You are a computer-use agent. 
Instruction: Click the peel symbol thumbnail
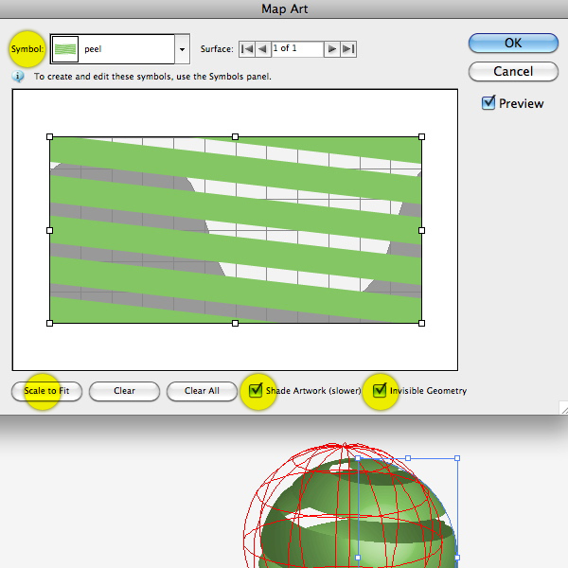click(65, 49)
